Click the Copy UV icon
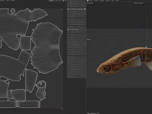 [68, 57]
